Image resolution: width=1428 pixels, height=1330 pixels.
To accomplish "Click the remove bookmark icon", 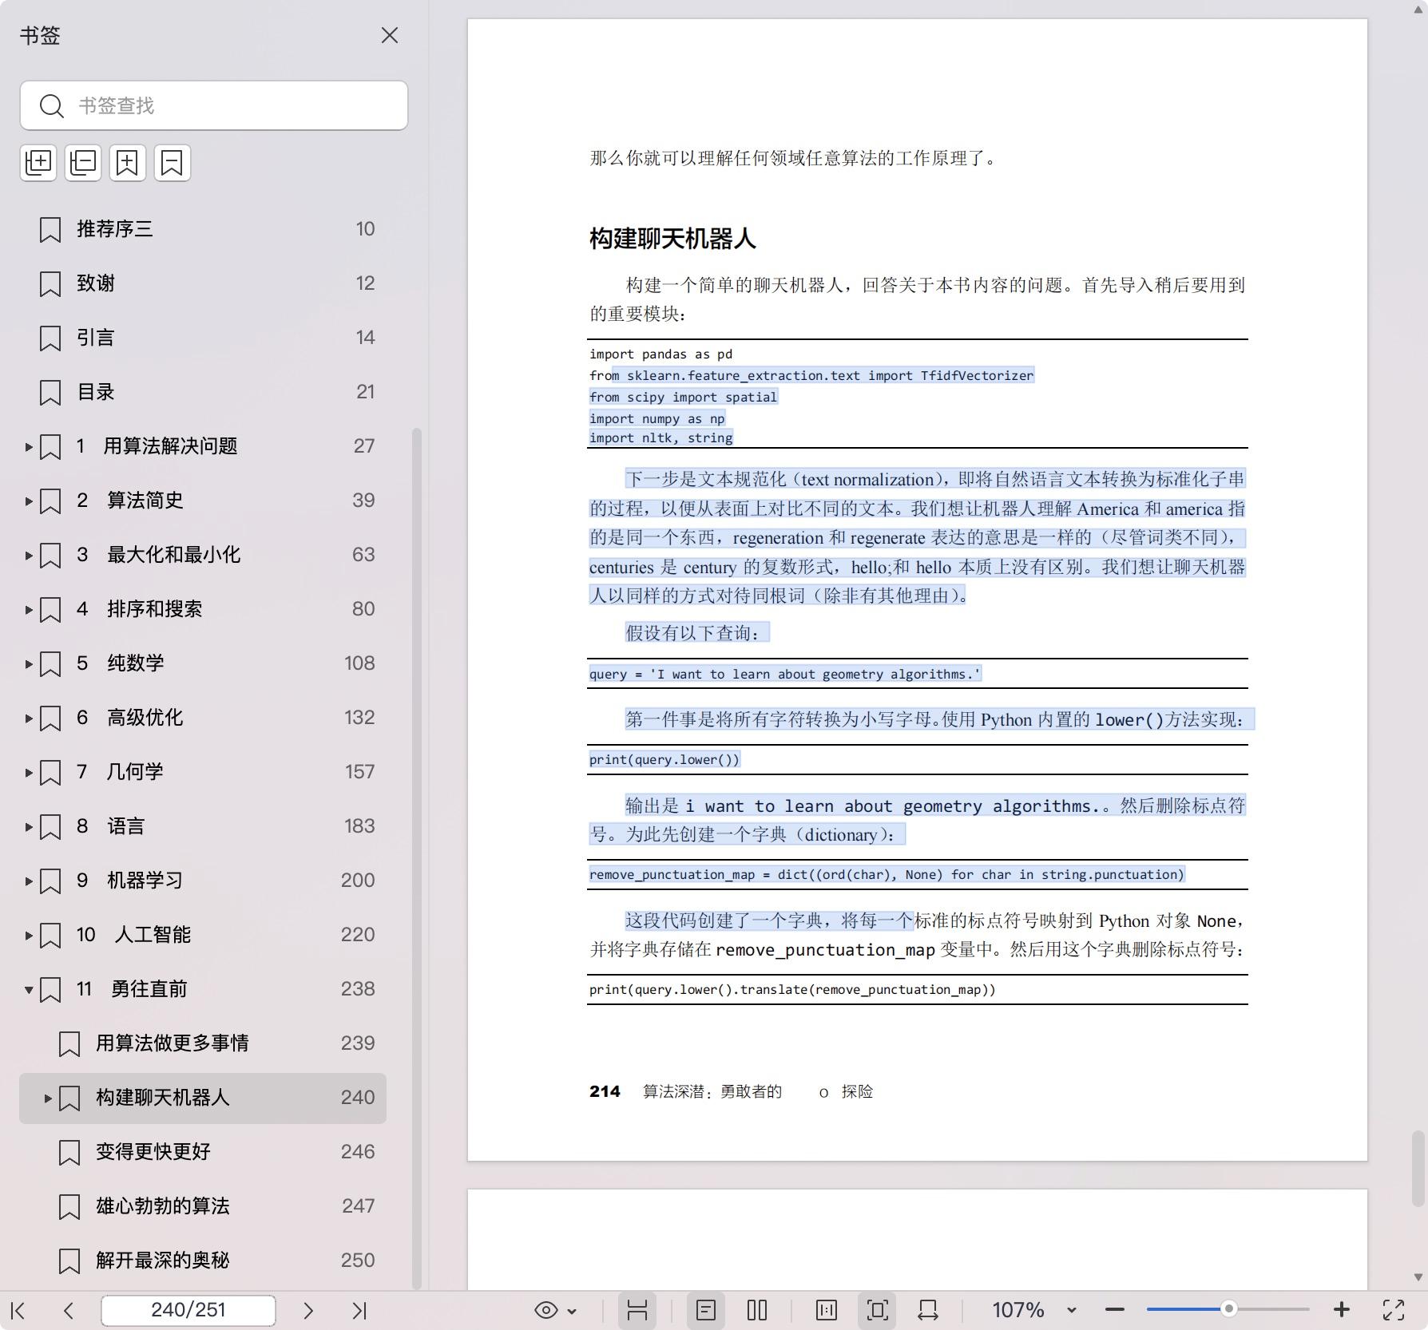I will 173,163.
